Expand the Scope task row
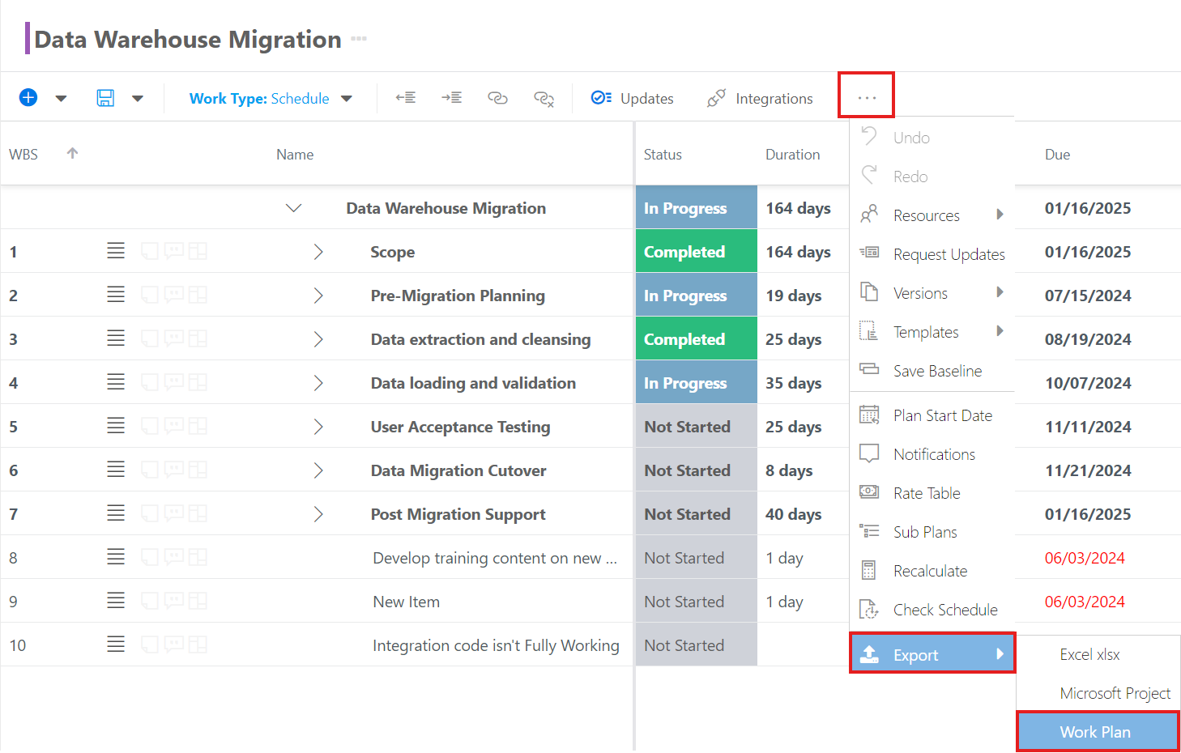Screen dimensions: 1181x753 point(318,252)
